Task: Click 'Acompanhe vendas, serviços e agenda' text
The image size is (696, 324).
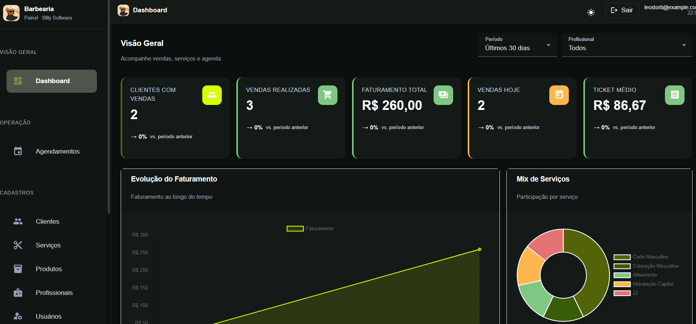Action: coord(171,59)
